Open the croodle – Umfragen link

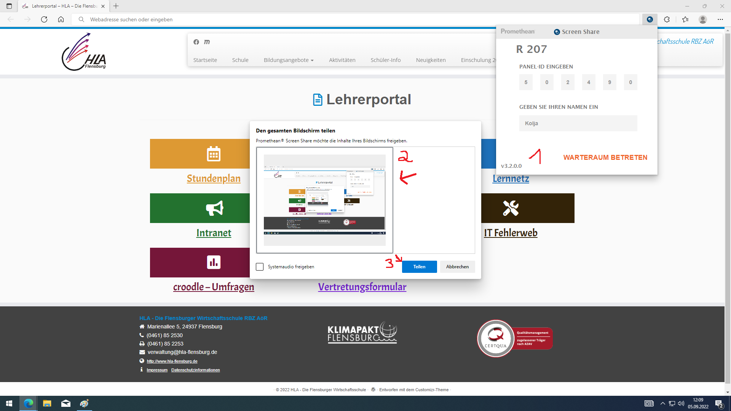214,287
